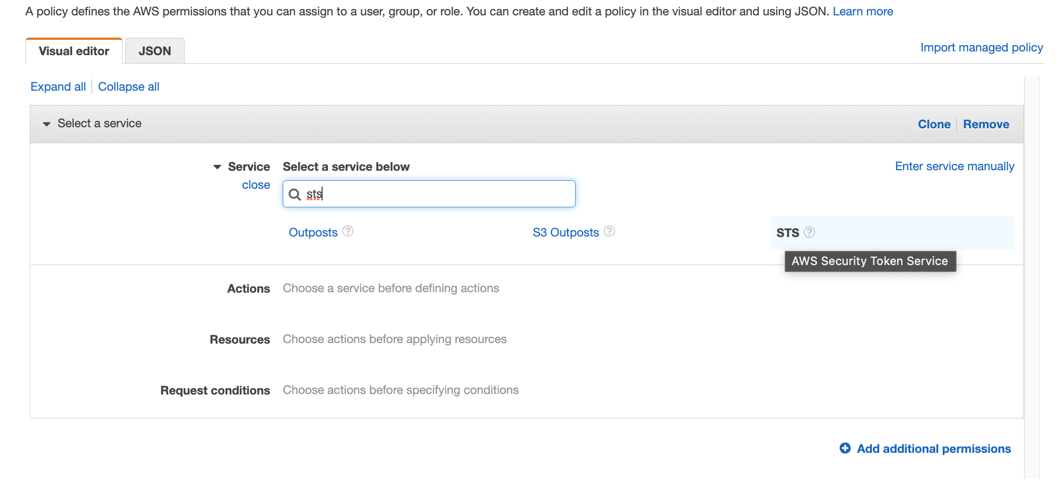The image size is (1059, 491).
Task: Collapse the Service disclosure triangle
Action: click(x=218, y=166)
